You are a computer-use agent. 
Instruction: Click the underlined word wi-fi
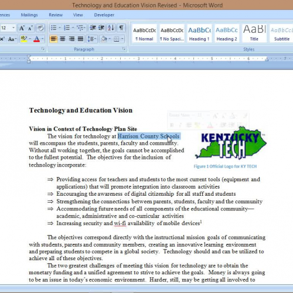coord(120,223)
